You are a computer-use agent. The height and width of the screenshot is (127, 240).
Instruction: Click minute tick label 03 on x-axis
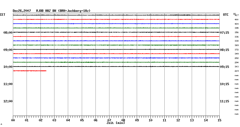54,120
